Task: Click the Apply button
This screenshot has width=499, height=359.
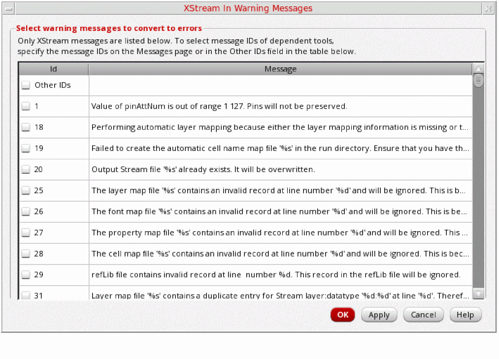Action: 379,315
